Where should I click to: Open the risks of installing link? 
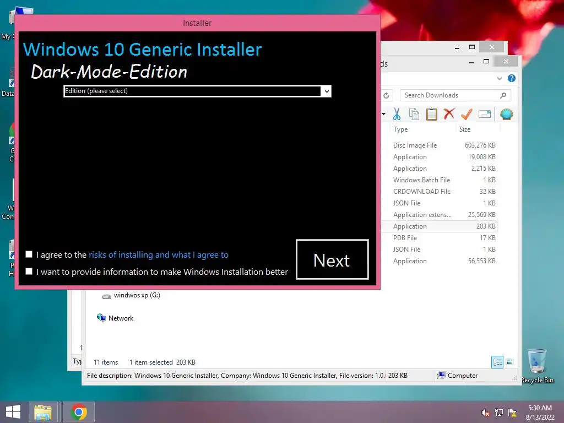[x=159, y=254]
